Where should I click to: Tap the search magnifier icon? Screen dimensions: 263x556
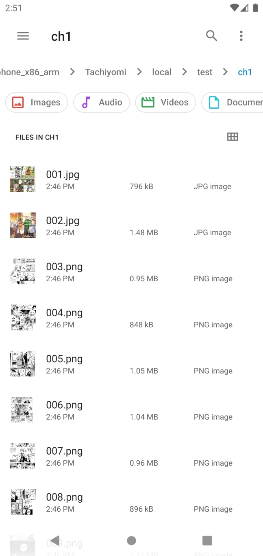point(211,36)
